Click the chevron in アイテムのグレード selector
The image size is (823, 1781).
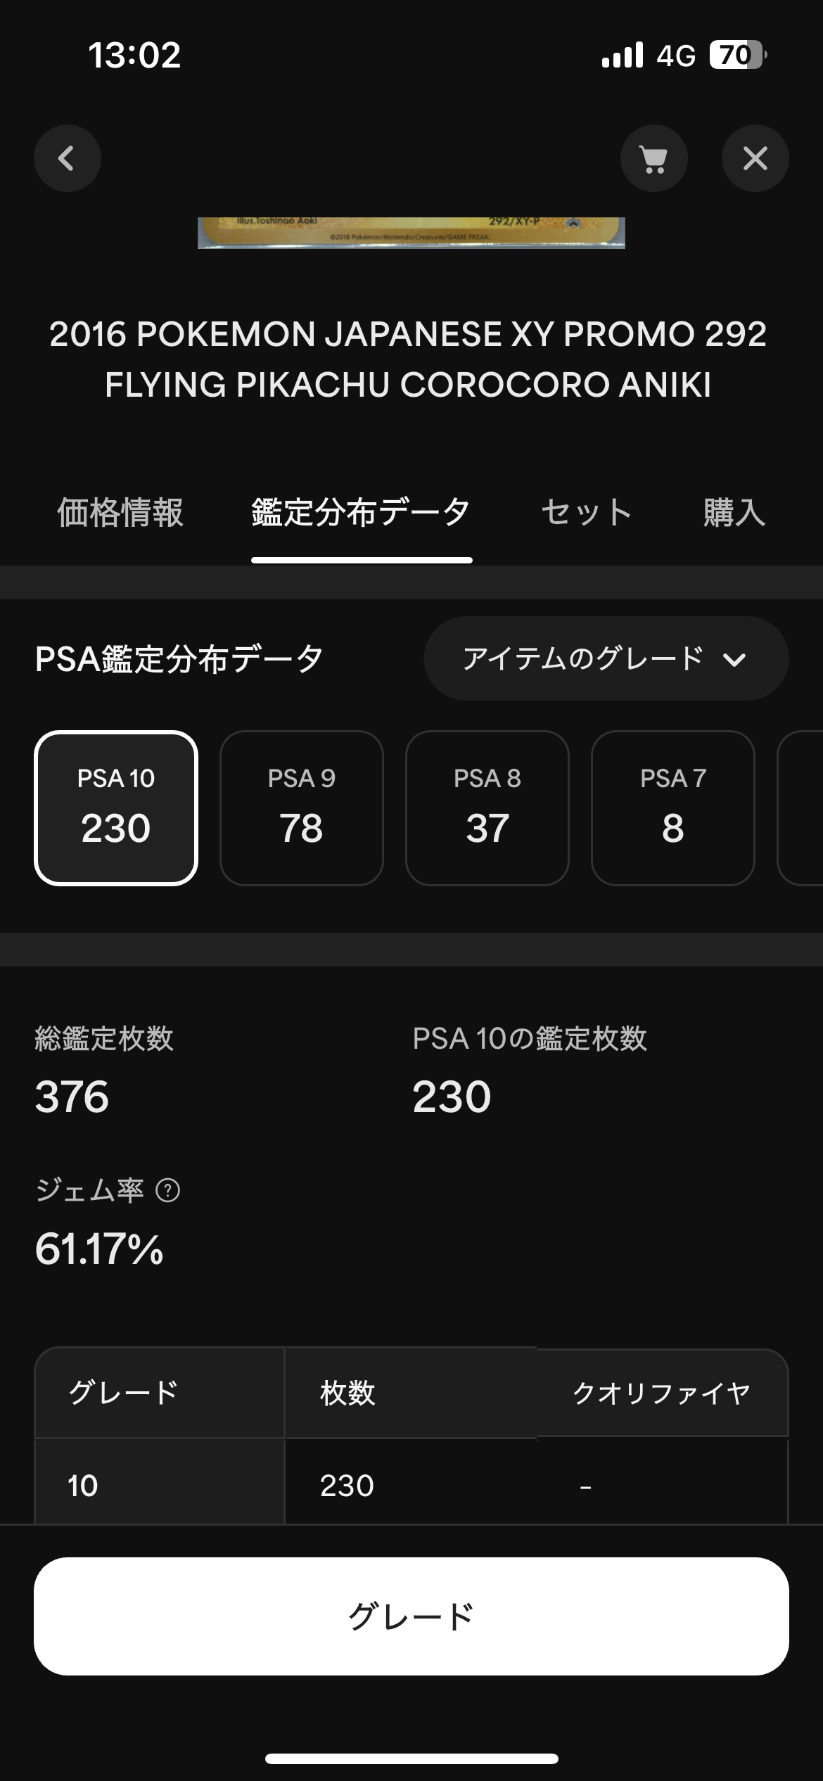click(x=734, y=660)
